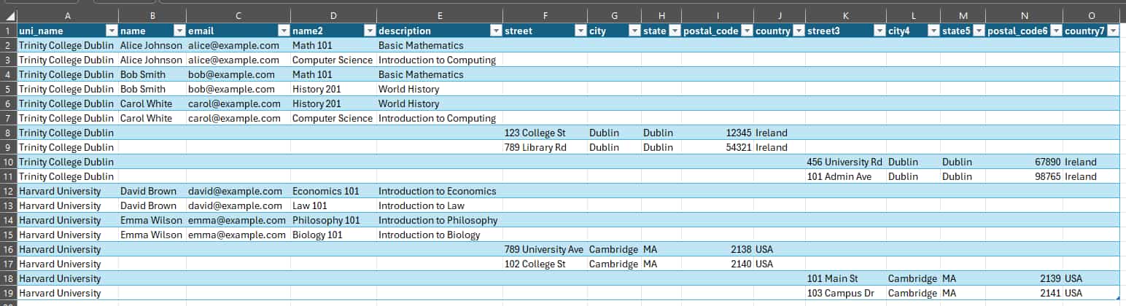The height and width of the screenshot is (306, 1126).
Task: Select USA cell in row 18
Action: pyautogui.click(x=1091, y=278)
